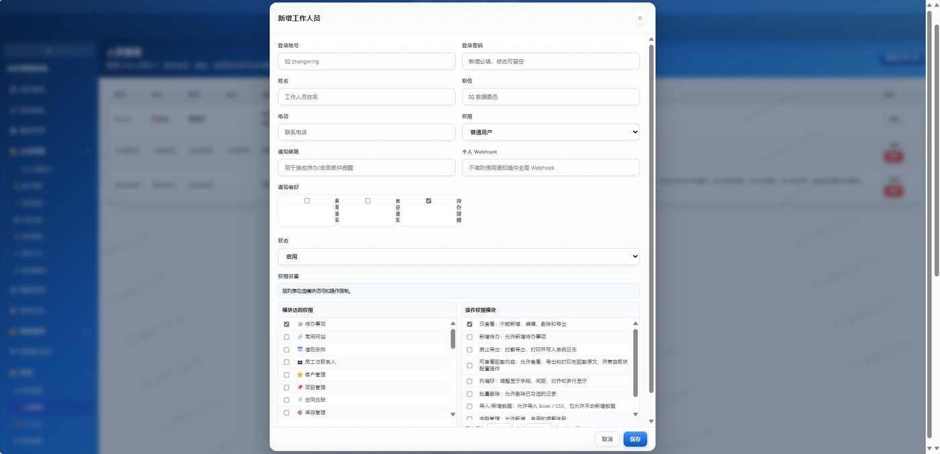
Task: Click the browser page scrollbar thumb
Action: [937, 151]
